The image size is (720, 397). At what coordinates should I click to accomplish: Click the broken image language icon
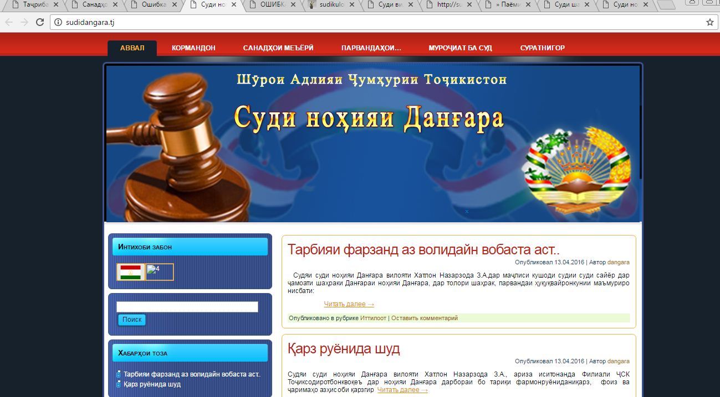pos(160,272)
